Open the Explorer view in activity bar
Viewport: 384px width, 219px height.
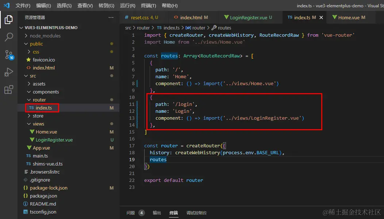click(x=8, y=20)
